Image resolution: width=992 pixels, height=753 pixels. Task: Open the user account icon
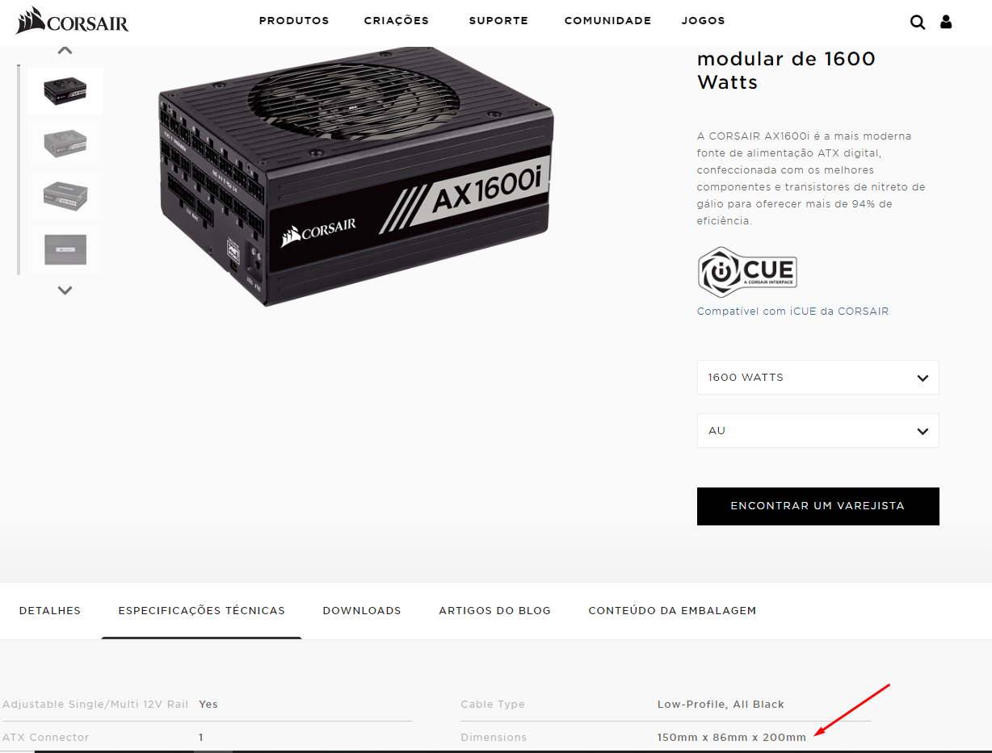pos(946,22)
